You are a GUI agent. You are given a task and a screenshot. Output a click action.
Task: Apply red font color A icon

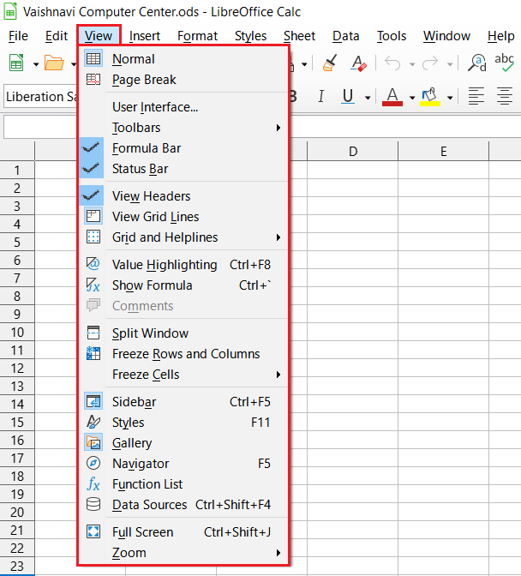392,97
